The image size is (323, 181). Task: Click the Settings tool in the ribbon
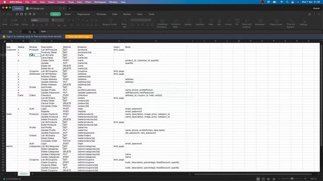(303, 22)
